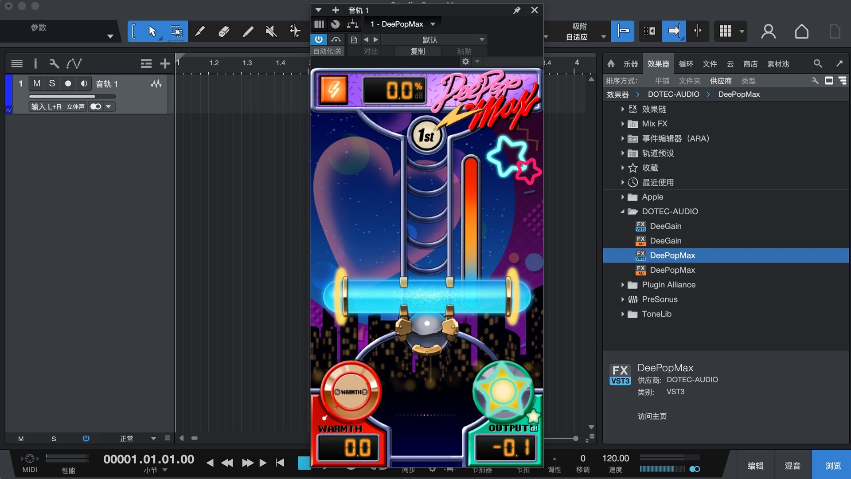Viewport: 851px width, 479px height.
Task: Switch to the 循环 tab
Action: pyautogui.click(x=686, y=64)
